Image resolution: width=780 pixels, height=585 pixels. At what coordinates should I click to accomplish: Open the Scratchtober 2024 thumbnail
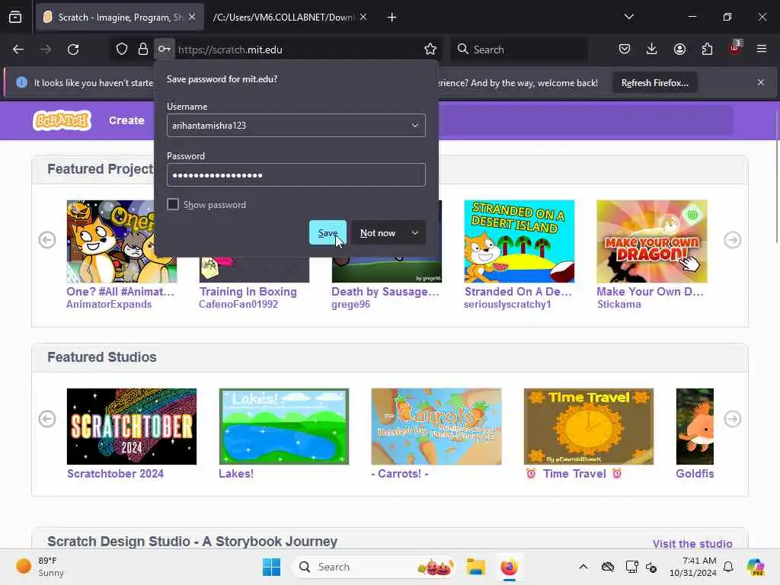coord(132,427)
